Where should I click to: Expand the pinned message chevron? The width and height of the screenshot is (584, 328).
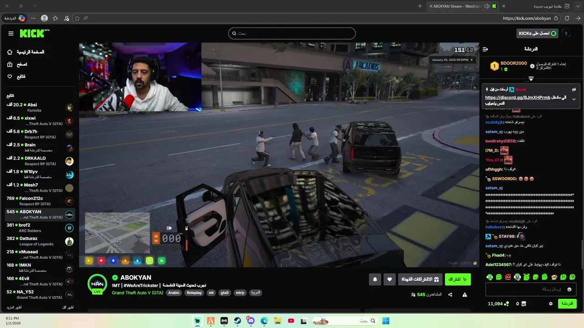[574, 99]
